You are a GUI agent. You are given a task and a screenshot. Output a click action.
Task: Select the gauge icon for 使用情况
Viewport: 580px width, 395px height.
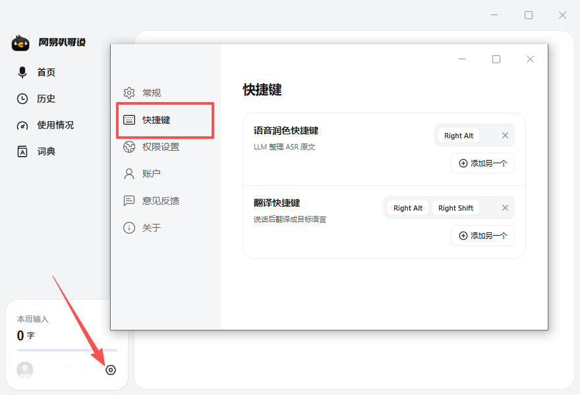point(22,125)
